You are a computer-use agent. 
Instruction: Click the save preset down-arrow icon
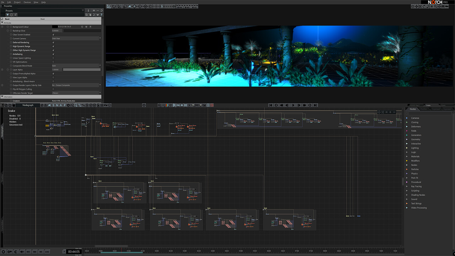click(88, 10)
